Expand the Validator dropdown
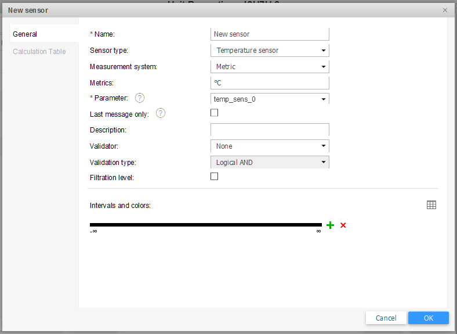The image size is (457, 334). pyautogui.click(x=270, y=146)
